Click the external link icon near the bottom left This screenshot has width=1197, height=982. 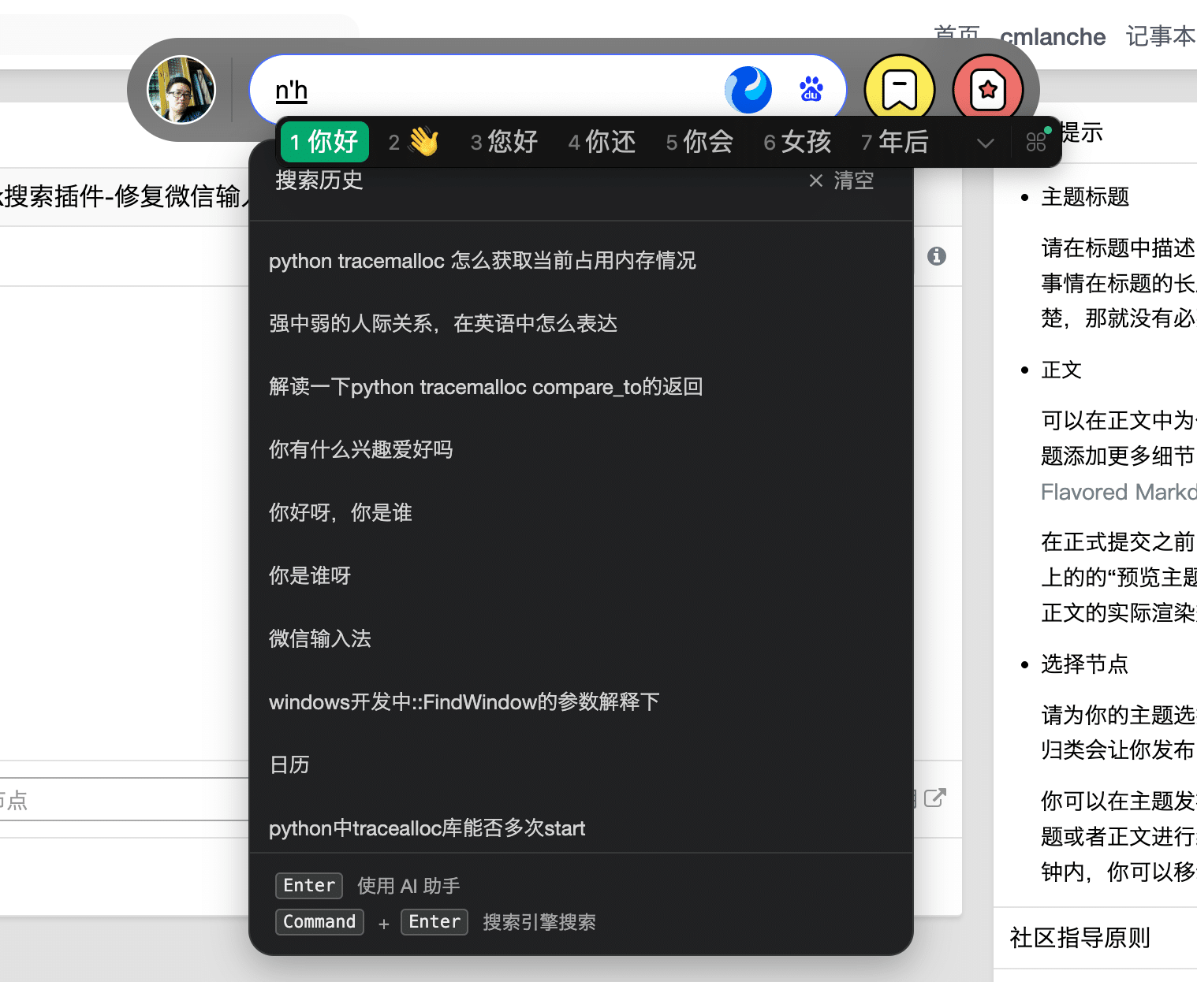click(935, 798)
